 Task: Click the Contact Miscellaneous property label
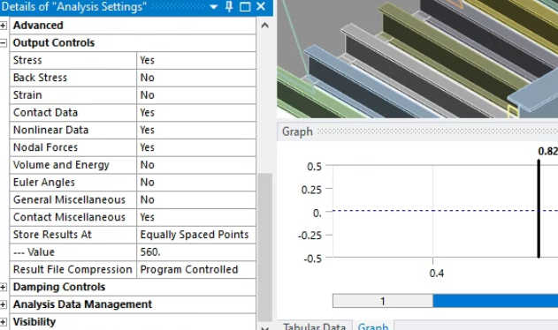(69, 217)
